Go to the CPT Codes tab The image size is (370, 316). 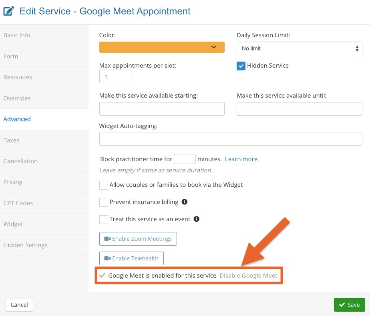click(44, 203)
